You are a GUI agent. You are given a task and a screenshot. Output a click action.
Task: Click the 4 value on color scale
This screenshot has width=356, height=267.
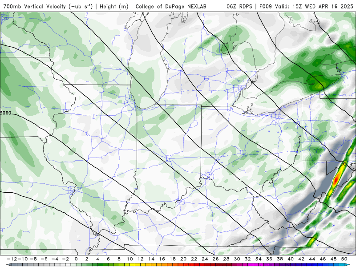point(97,259)
